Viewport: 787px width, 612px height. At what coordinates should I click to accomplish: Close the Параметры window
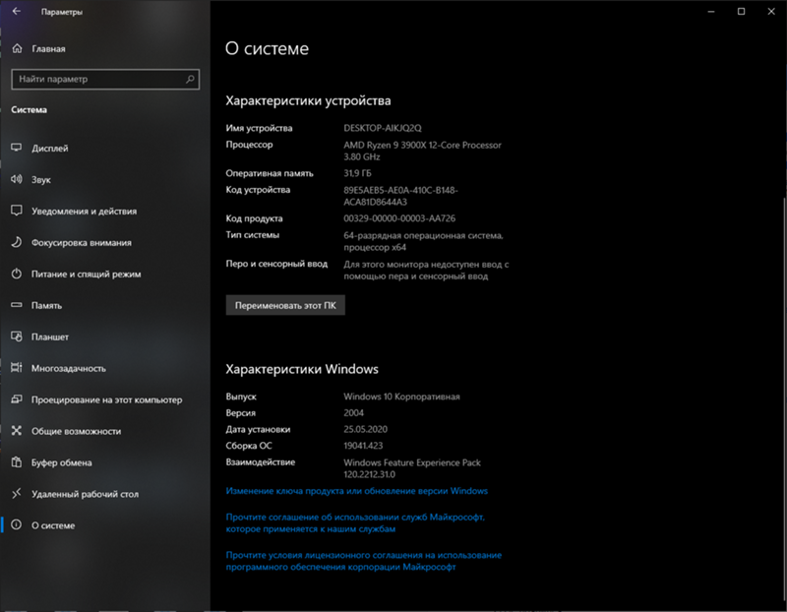coord(771,11)
